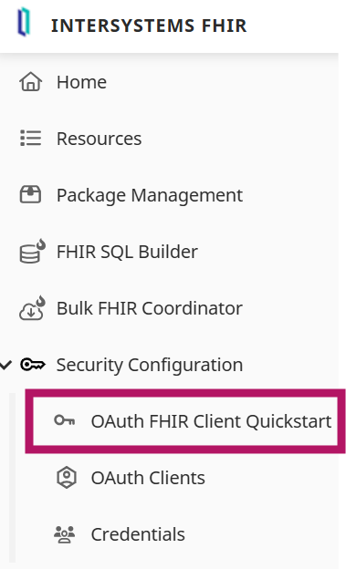This screenshot has width=346, height=569.
Task: Click the OAuth FHIR Client Quickstart key icon
Action: click(65, 420)
